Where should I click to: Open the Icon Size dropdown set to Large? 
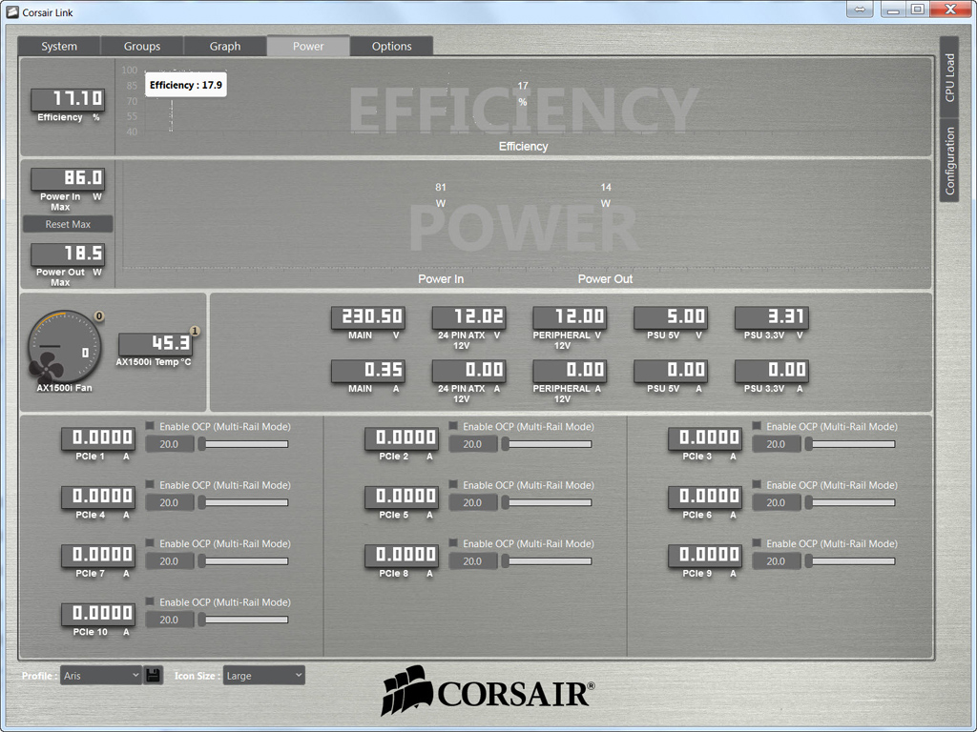(x=264, y=676)
